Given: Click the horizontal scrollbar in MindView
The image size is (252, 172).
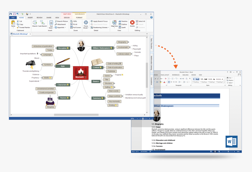Looking at the screenshot, I should pos(76,115).
